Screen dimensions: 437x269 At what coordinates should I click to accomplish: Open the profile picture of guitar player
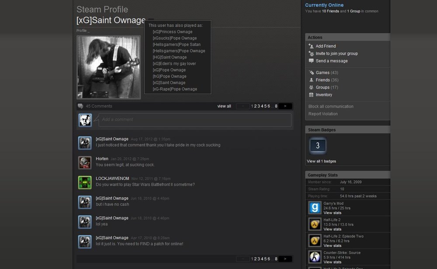tap(109, 67)
